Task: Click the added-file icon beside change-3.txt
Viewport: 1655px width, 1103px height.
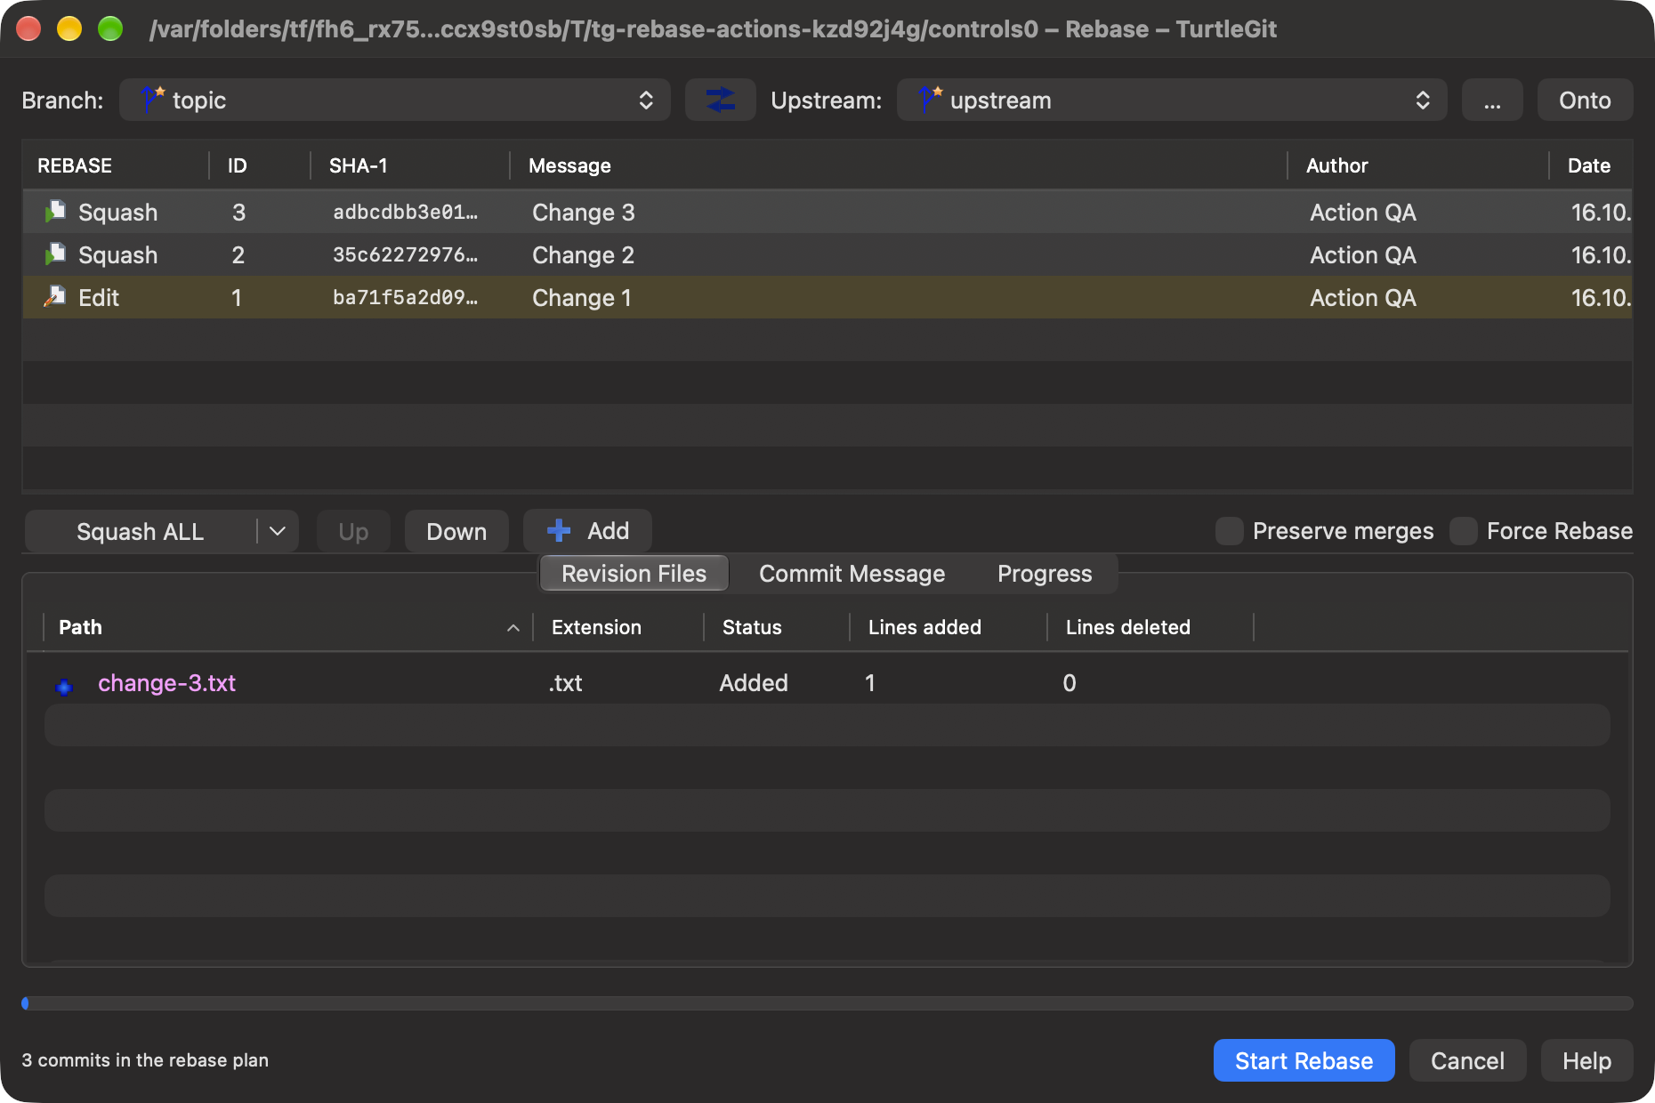Action: 64,686
